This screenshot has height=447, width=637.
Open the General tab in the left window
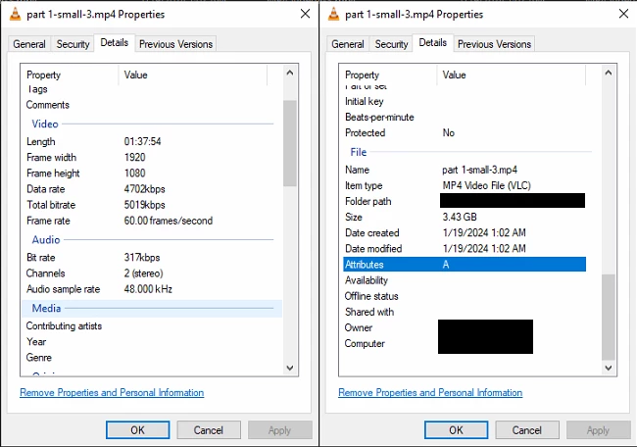tap(29, 44)
